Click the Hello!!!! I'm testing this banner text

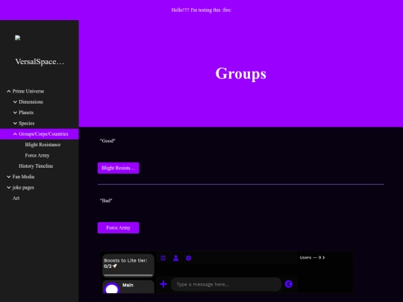201,10
